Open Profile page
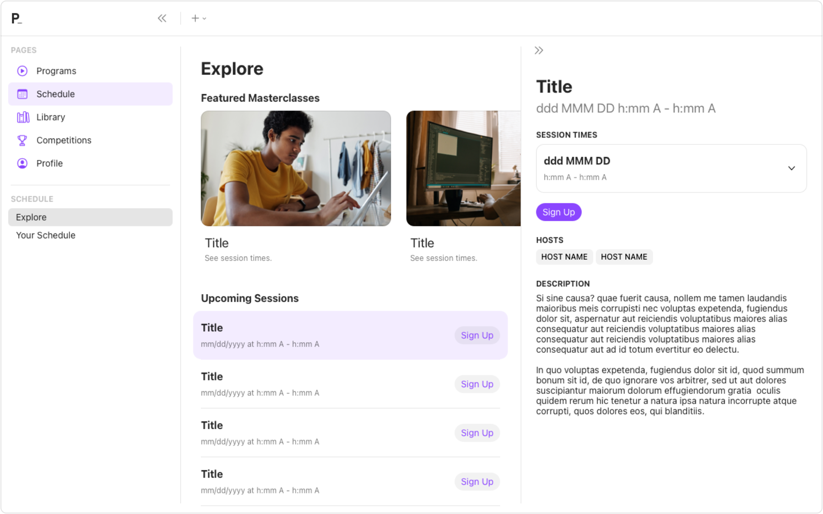The image size is (823, 514). [x=90, y=164]
